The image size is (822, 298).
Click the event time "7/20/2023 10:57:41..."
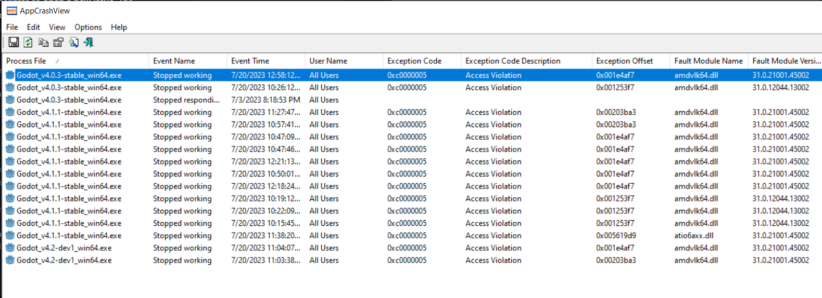pos(265,125)
